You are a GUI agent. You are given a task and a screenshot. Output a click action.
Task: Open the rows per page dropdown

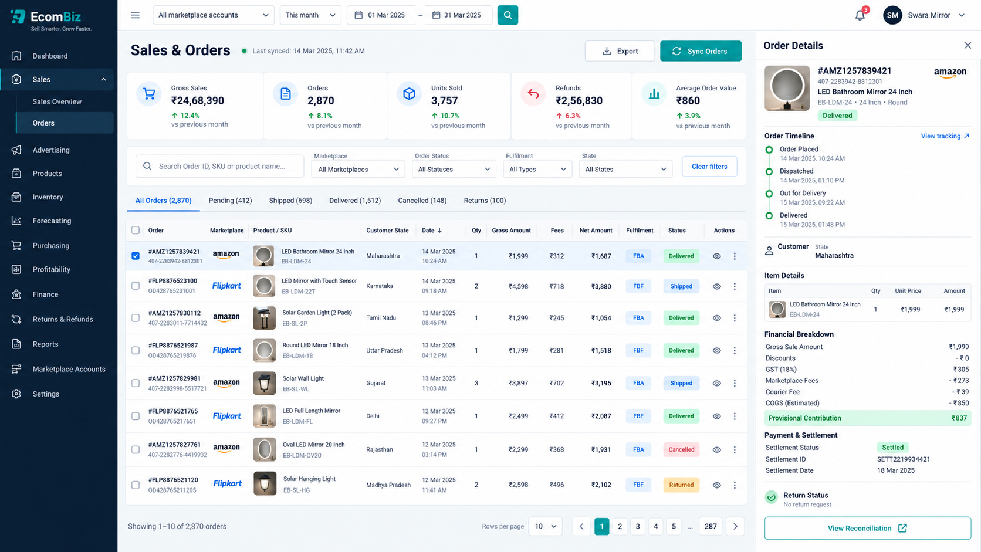click(x=545, y=526)
